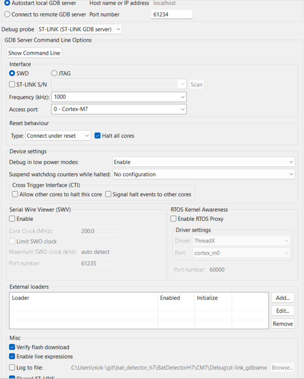Select Autostart local GDB server option
Image resolution: width=304 pixels, height=379 pixels.
click(x=7, y=3)
